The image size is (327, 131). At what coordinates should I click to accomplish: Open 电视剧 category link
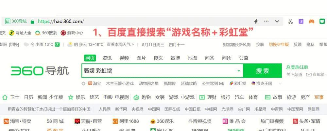(x=122, y=97)
